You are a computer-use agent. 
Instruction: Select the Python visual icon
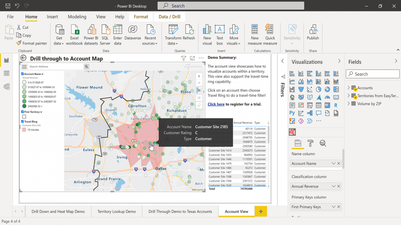292,113
